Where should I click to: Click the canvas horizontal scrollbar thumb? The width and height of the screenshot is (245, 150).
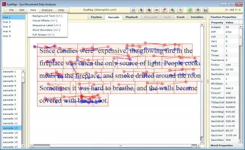pyautogui.click(x=121, y=146)
